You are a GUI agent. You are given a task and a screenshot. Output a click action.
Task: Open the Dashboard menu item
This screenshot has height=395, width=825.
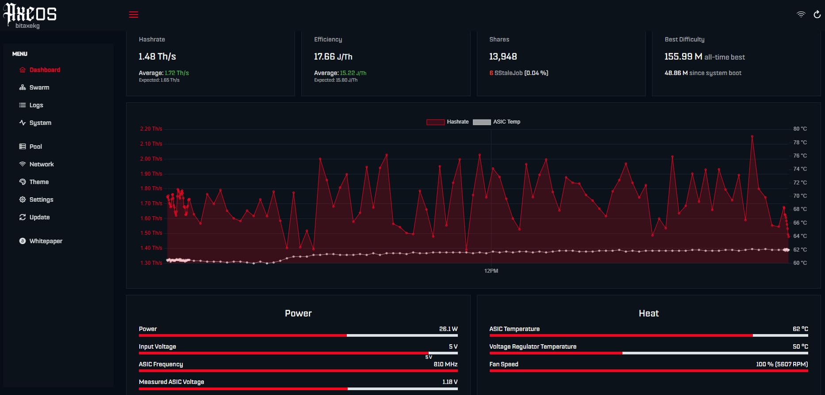[x=45, y=70]
